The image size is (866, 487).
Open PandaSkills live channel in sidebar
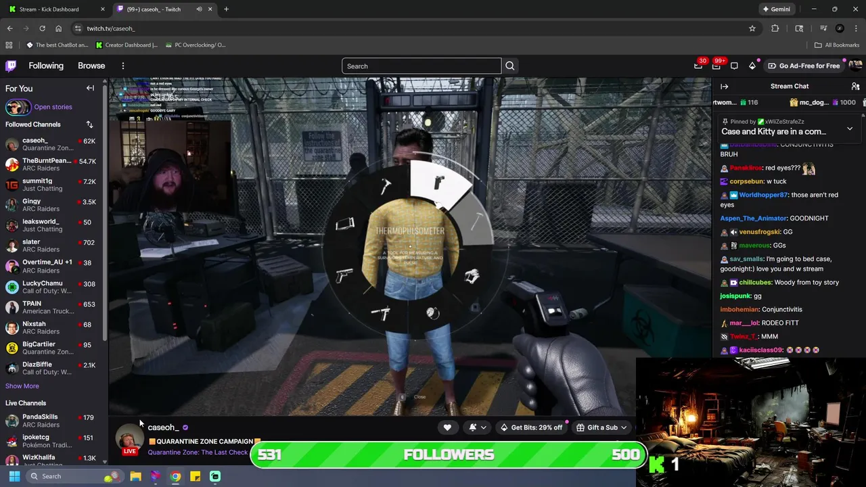pos(51,421)
